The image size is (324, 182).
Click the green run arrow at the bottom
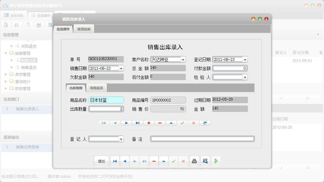point(216,161)
